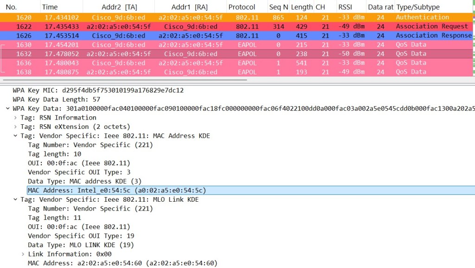Expand the Tag: RSN eXtension node
This screenshot has width=475, height=268.
16,127
